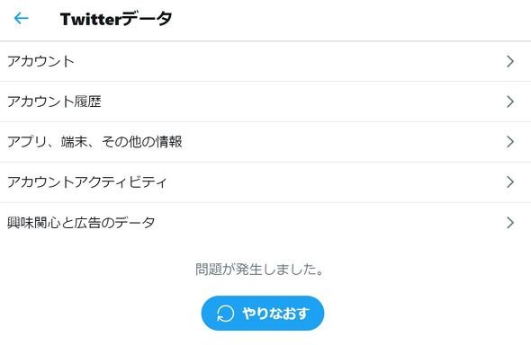Open 興味関心と広告のデータ via its chevron
Image resolution: width=531 pixels, height=345 pixels.
(510, 223)
